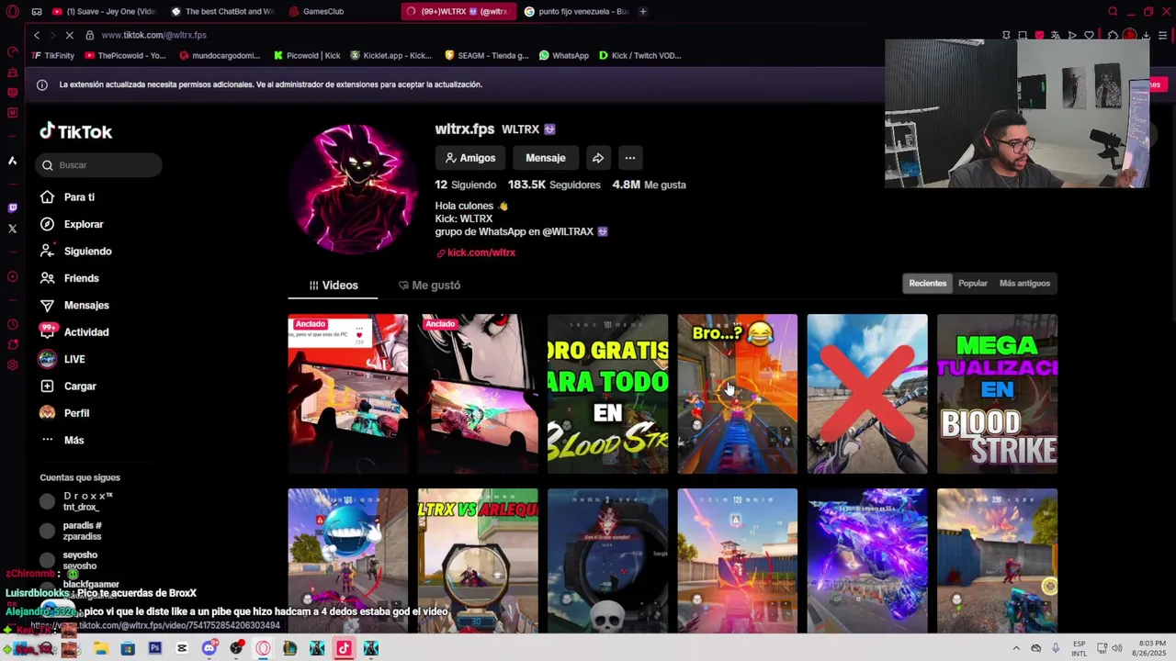Open the WhatsApp bookmark
The image size is (1176, 661).
[x=564, y=55]
